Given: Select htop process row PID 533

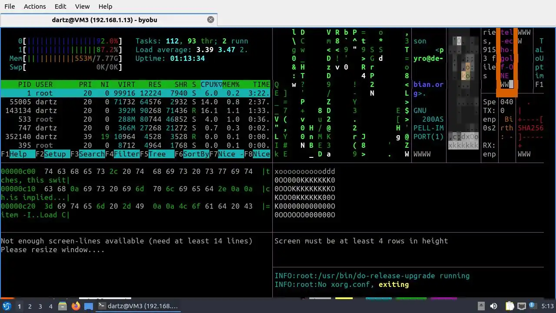Looking at the screenshot, I should pyautogui.click(x=136, y=119).
